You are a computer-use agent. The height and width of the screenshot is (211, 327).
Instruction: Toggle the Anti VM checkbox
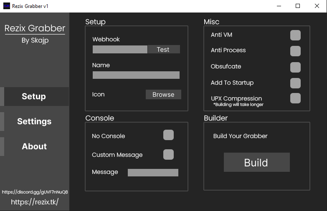click(x=295, y=35)
